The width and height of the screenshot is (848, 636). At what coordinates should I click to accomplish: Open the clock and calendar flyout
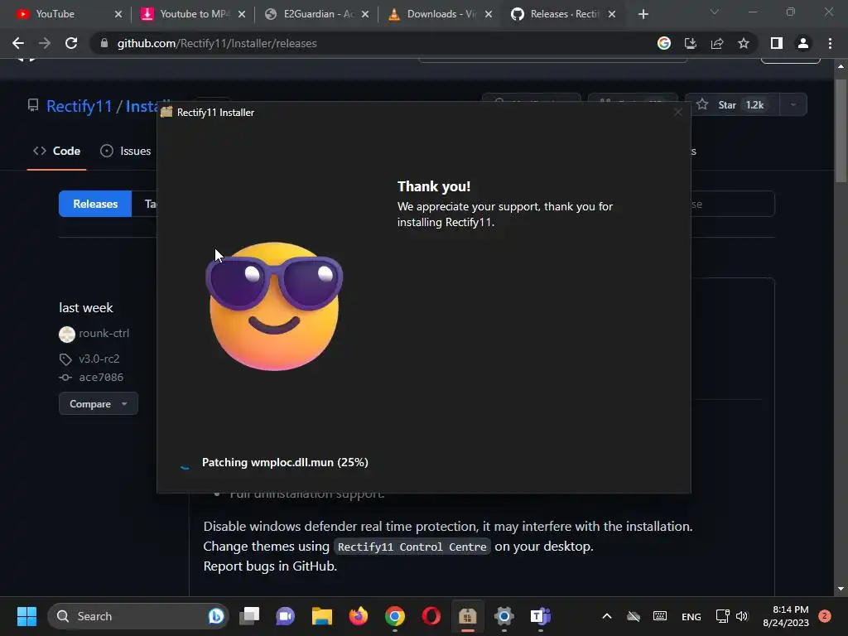coord(786,616)
